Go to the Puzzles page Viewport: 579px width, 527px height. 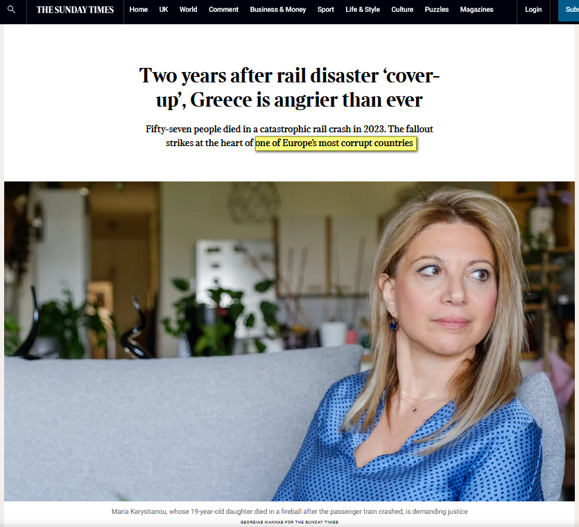[x=436, y=10]
